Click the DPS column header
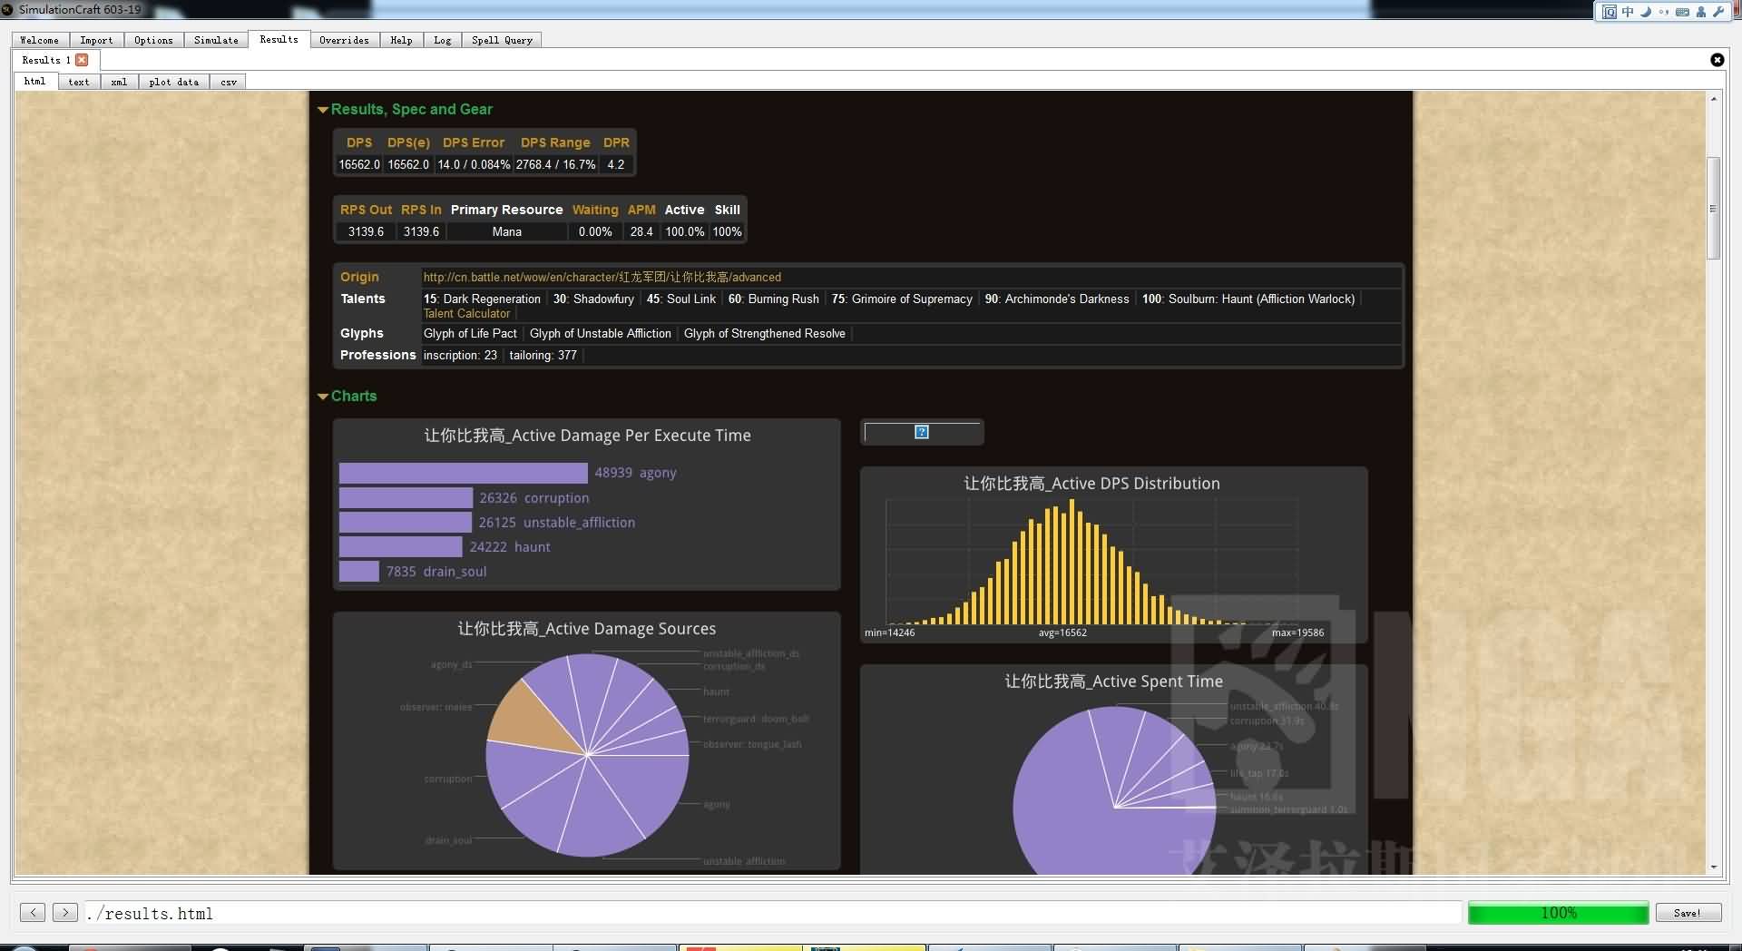This screenshot has width=1742, height=951. click(x=359, y=142)
